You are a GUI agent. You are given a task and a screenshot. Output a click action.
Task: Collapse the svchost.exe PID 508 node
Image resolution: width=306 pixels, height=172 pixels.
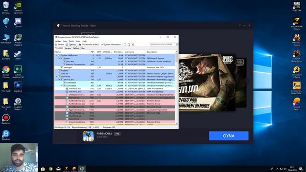point(62,86)
